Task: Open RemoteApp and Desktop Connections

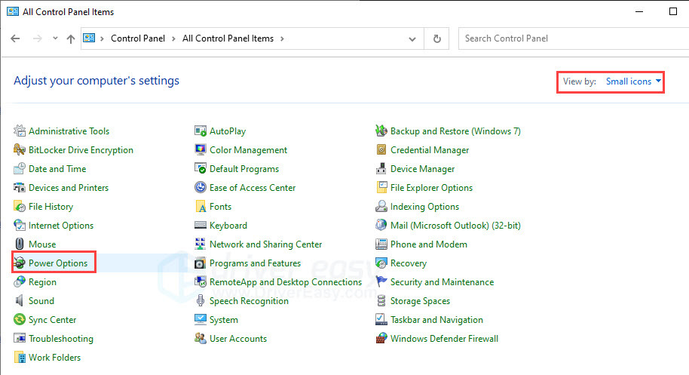Action: [x=286, y=281]
